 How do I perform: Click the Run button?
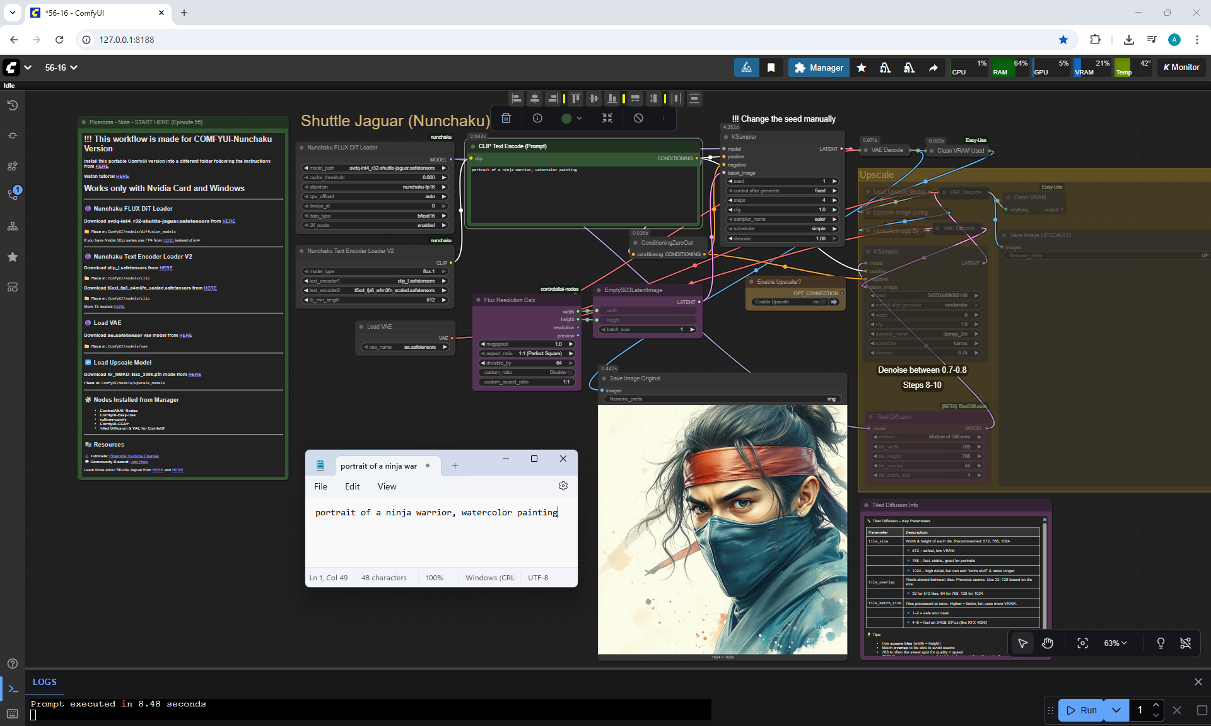[x=1081, y=710]
